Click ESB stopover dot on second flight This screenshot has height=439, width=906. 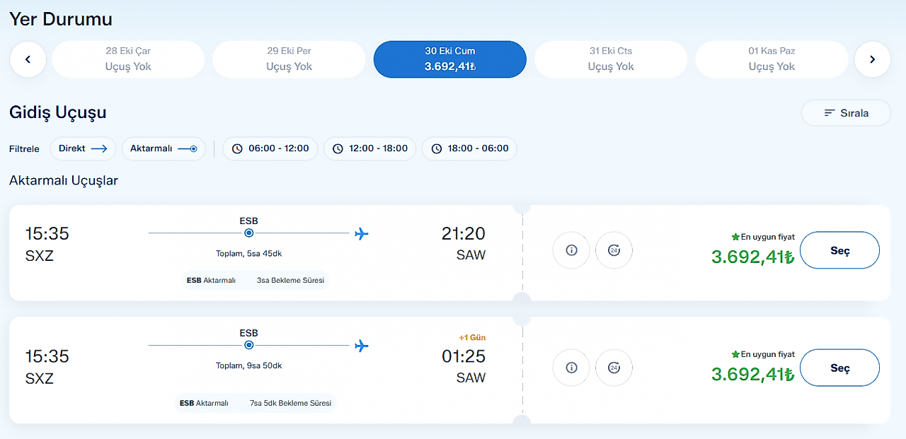(248, 345)
